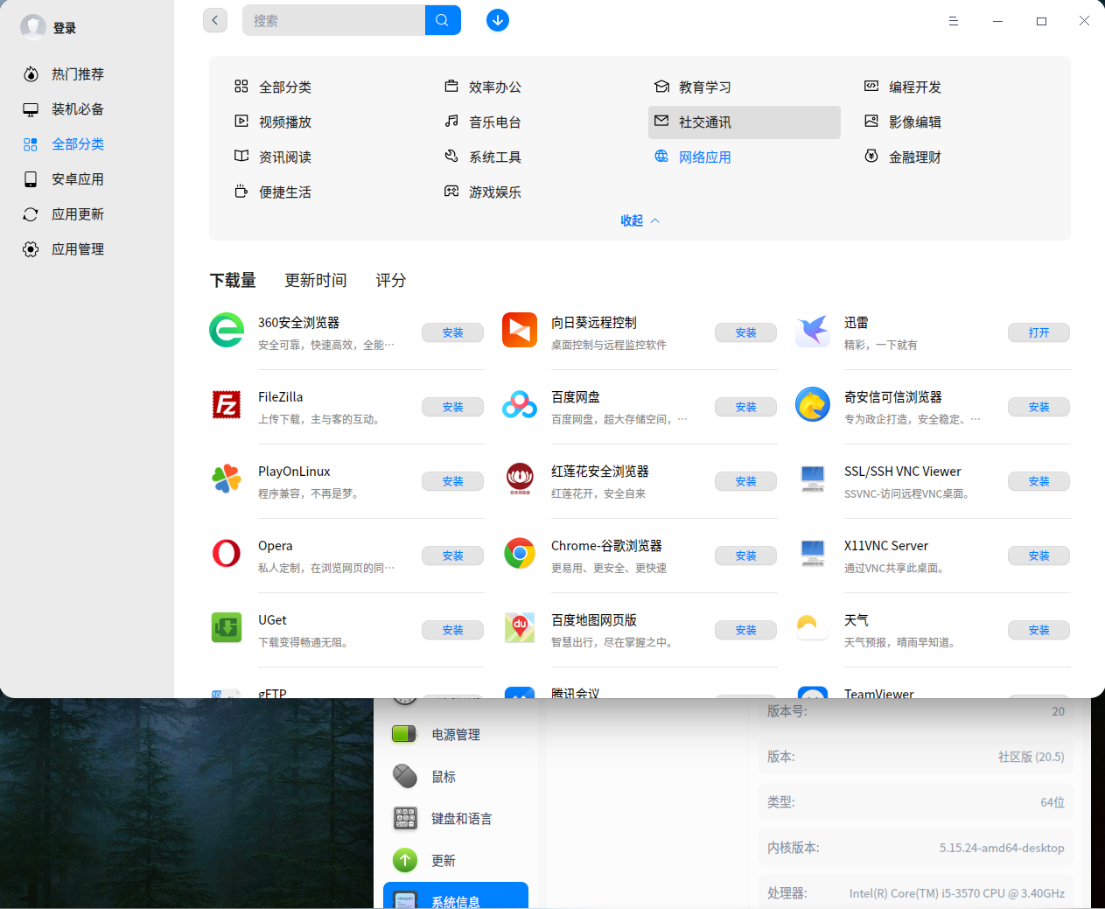
Task: Click the FileZilla app icon
Action: click(x=226, y=405)
